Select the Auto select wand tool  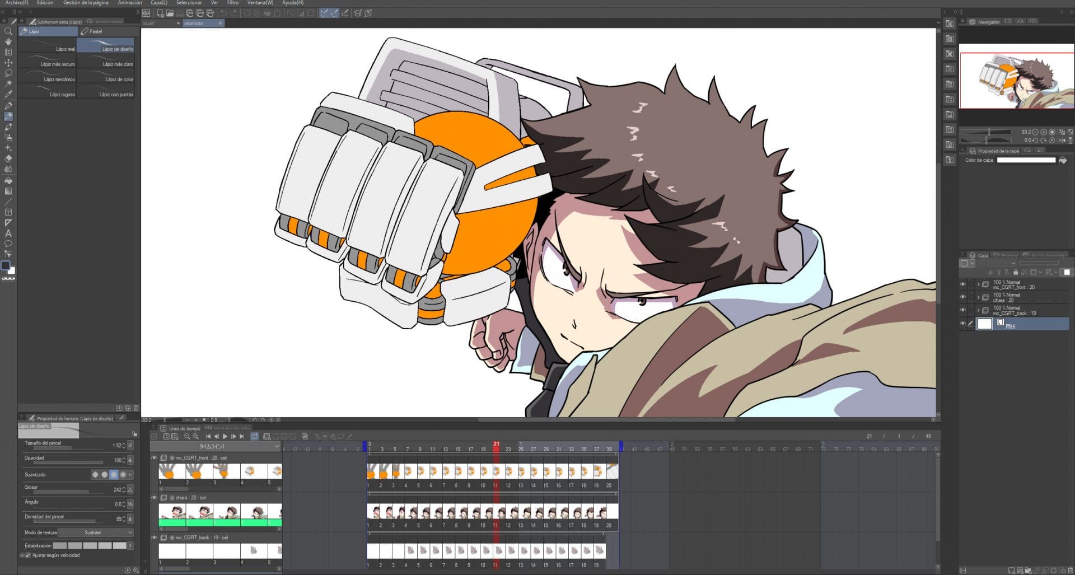(x=8, y=83)
